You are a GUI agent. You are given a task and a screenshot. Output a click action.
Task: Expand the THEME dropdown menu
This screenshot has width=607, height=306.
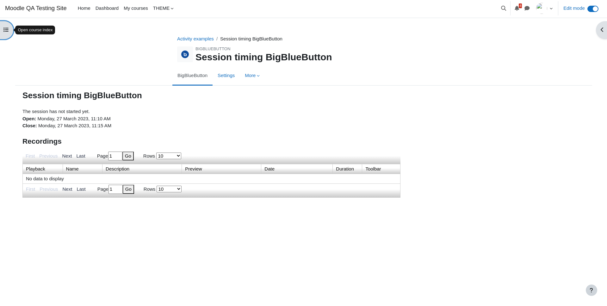pos(163,8)
